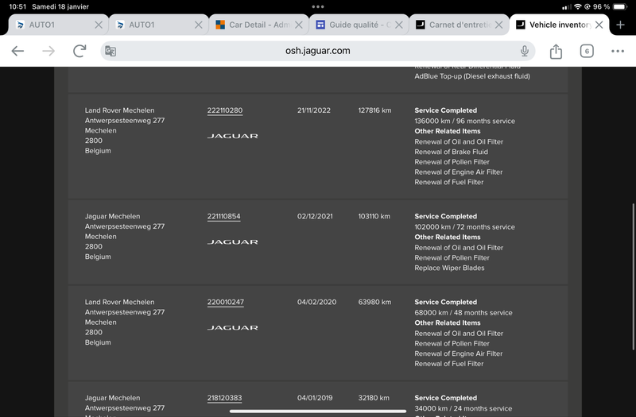
Task: Select mileage 32180 km
Action: [374, 398]
